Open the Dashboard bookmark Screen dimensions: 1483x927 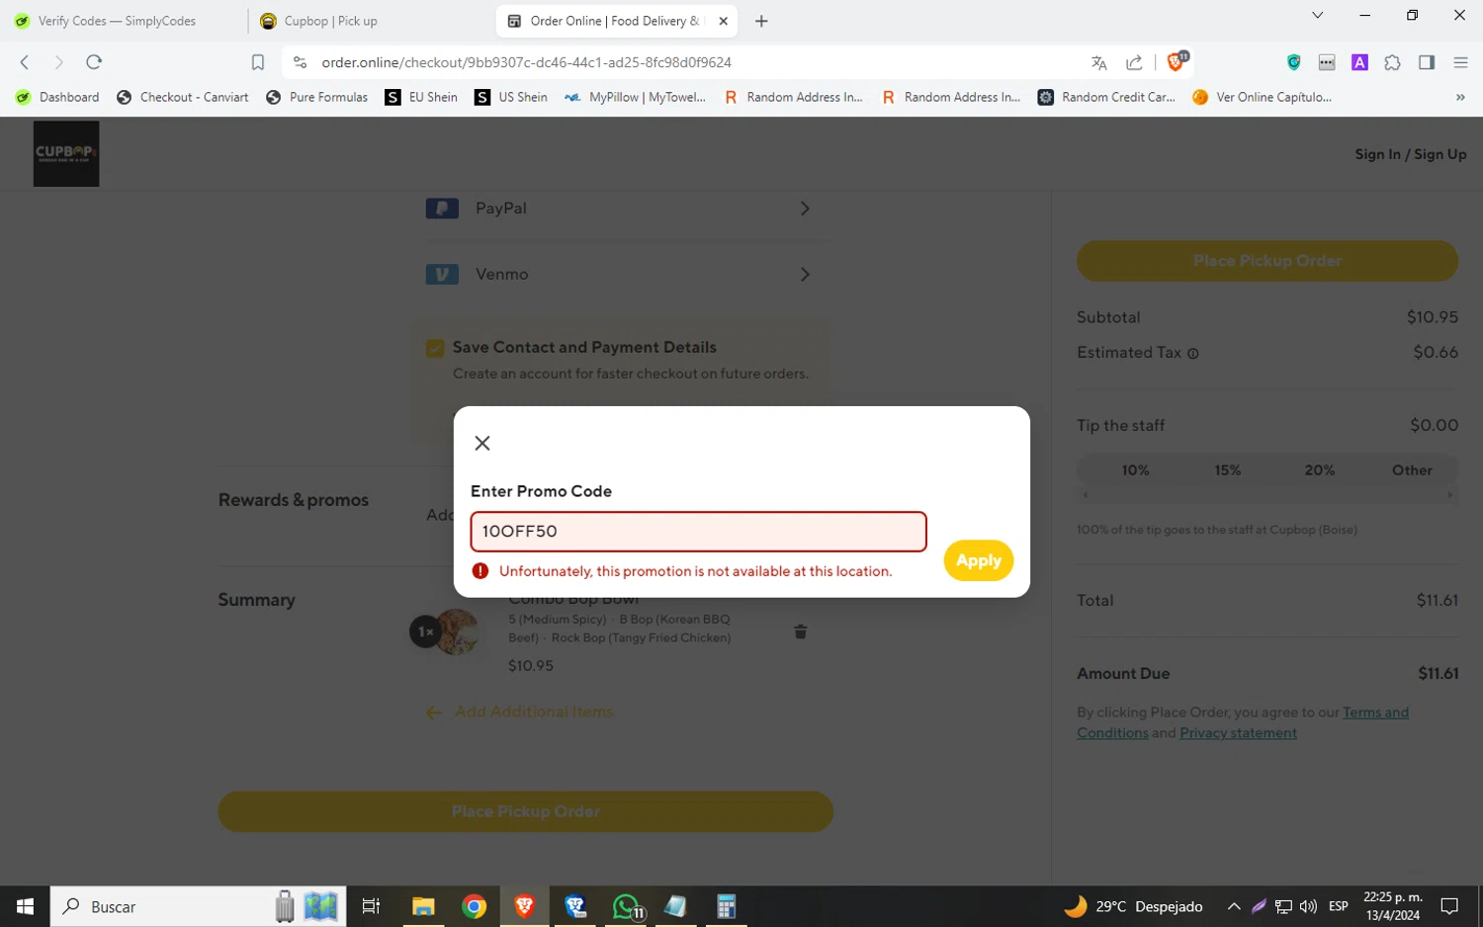(x=57, y=97)
